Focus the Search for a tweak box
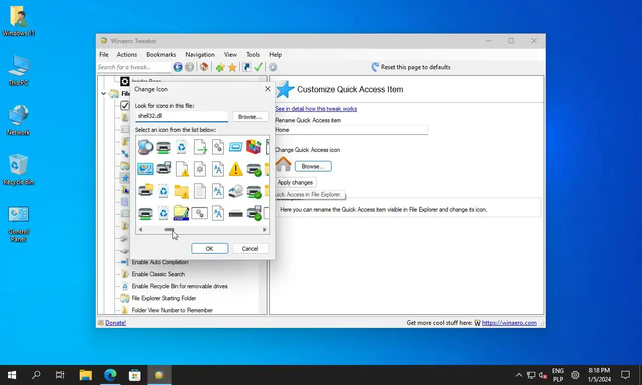The width and height of the screenshot is (642, 385). point(134,67)
